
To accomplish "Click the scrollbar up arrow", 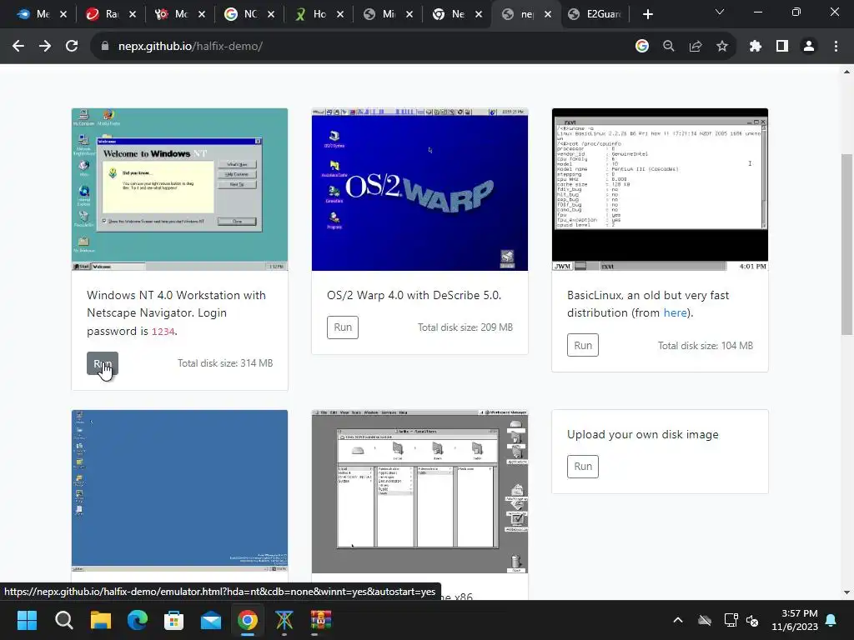I will 847,72.
